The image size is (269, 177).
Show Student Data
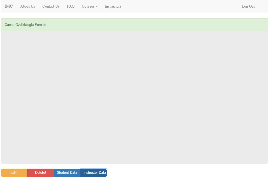click(67, 173)
